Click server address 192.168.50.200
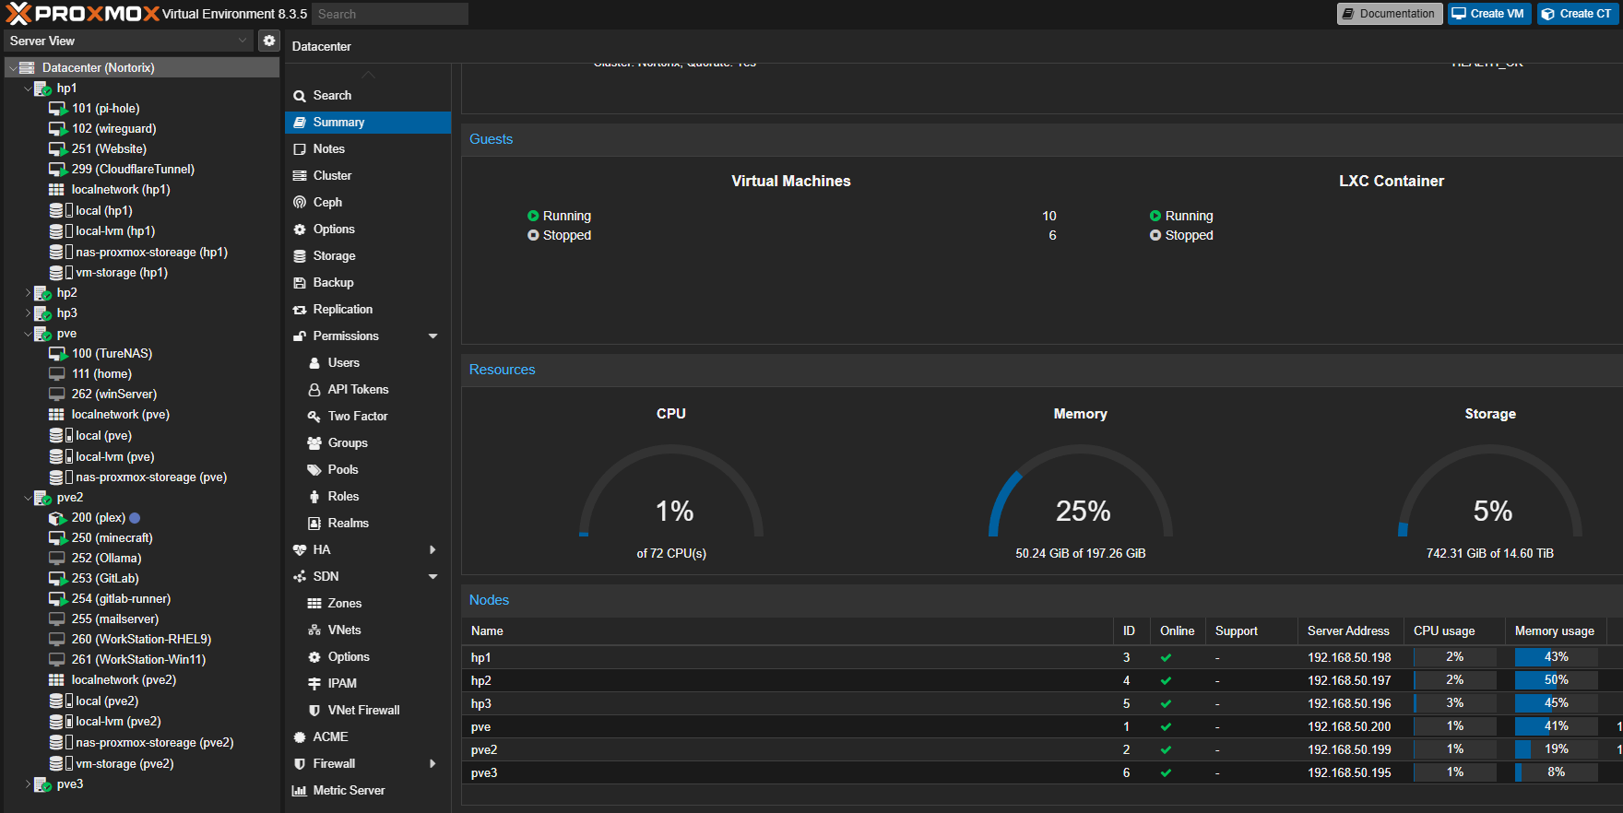This screenshot has width=1623, height=813. pos(1349,727)
